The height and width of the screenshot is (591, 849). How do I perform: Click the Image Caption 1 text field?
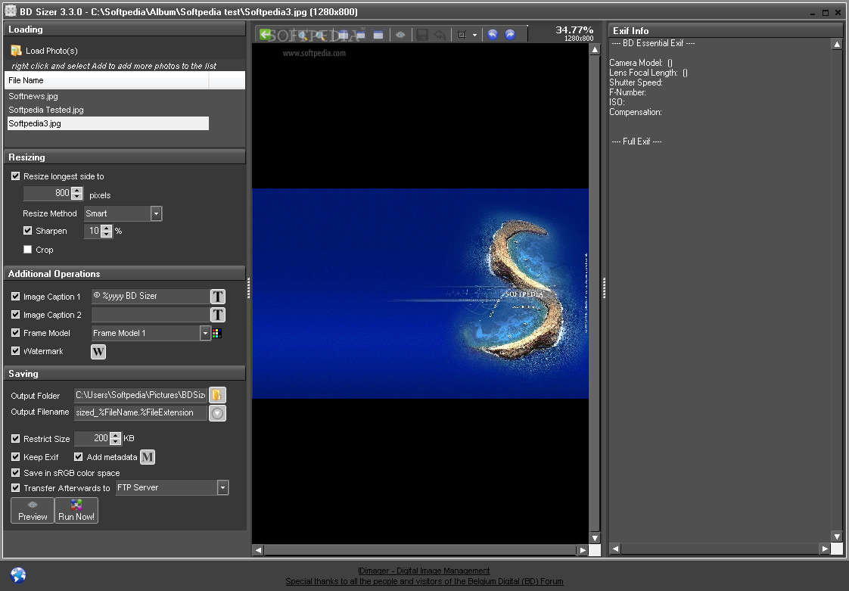click(150, 297)
